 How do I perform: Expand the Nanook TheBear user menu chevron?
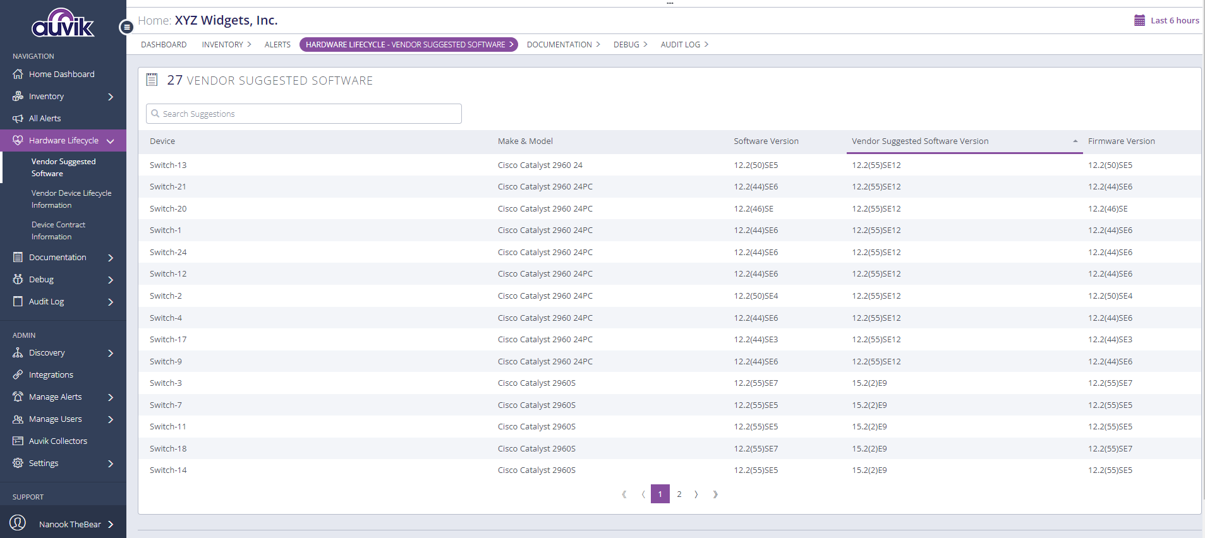point(111,524)
